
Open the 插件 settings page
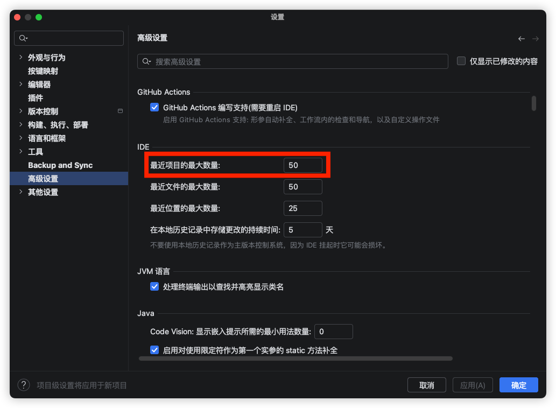36,98
